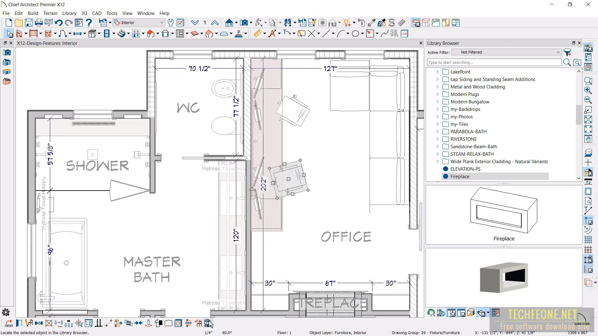Viewport: 598px width, 336px height.
Task: Unpin the Library Browser panel
Action: tap(573, 43)
